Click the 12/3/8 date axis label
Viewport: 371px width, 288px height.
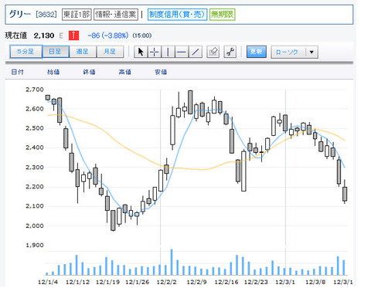click(x=315, y=282)
